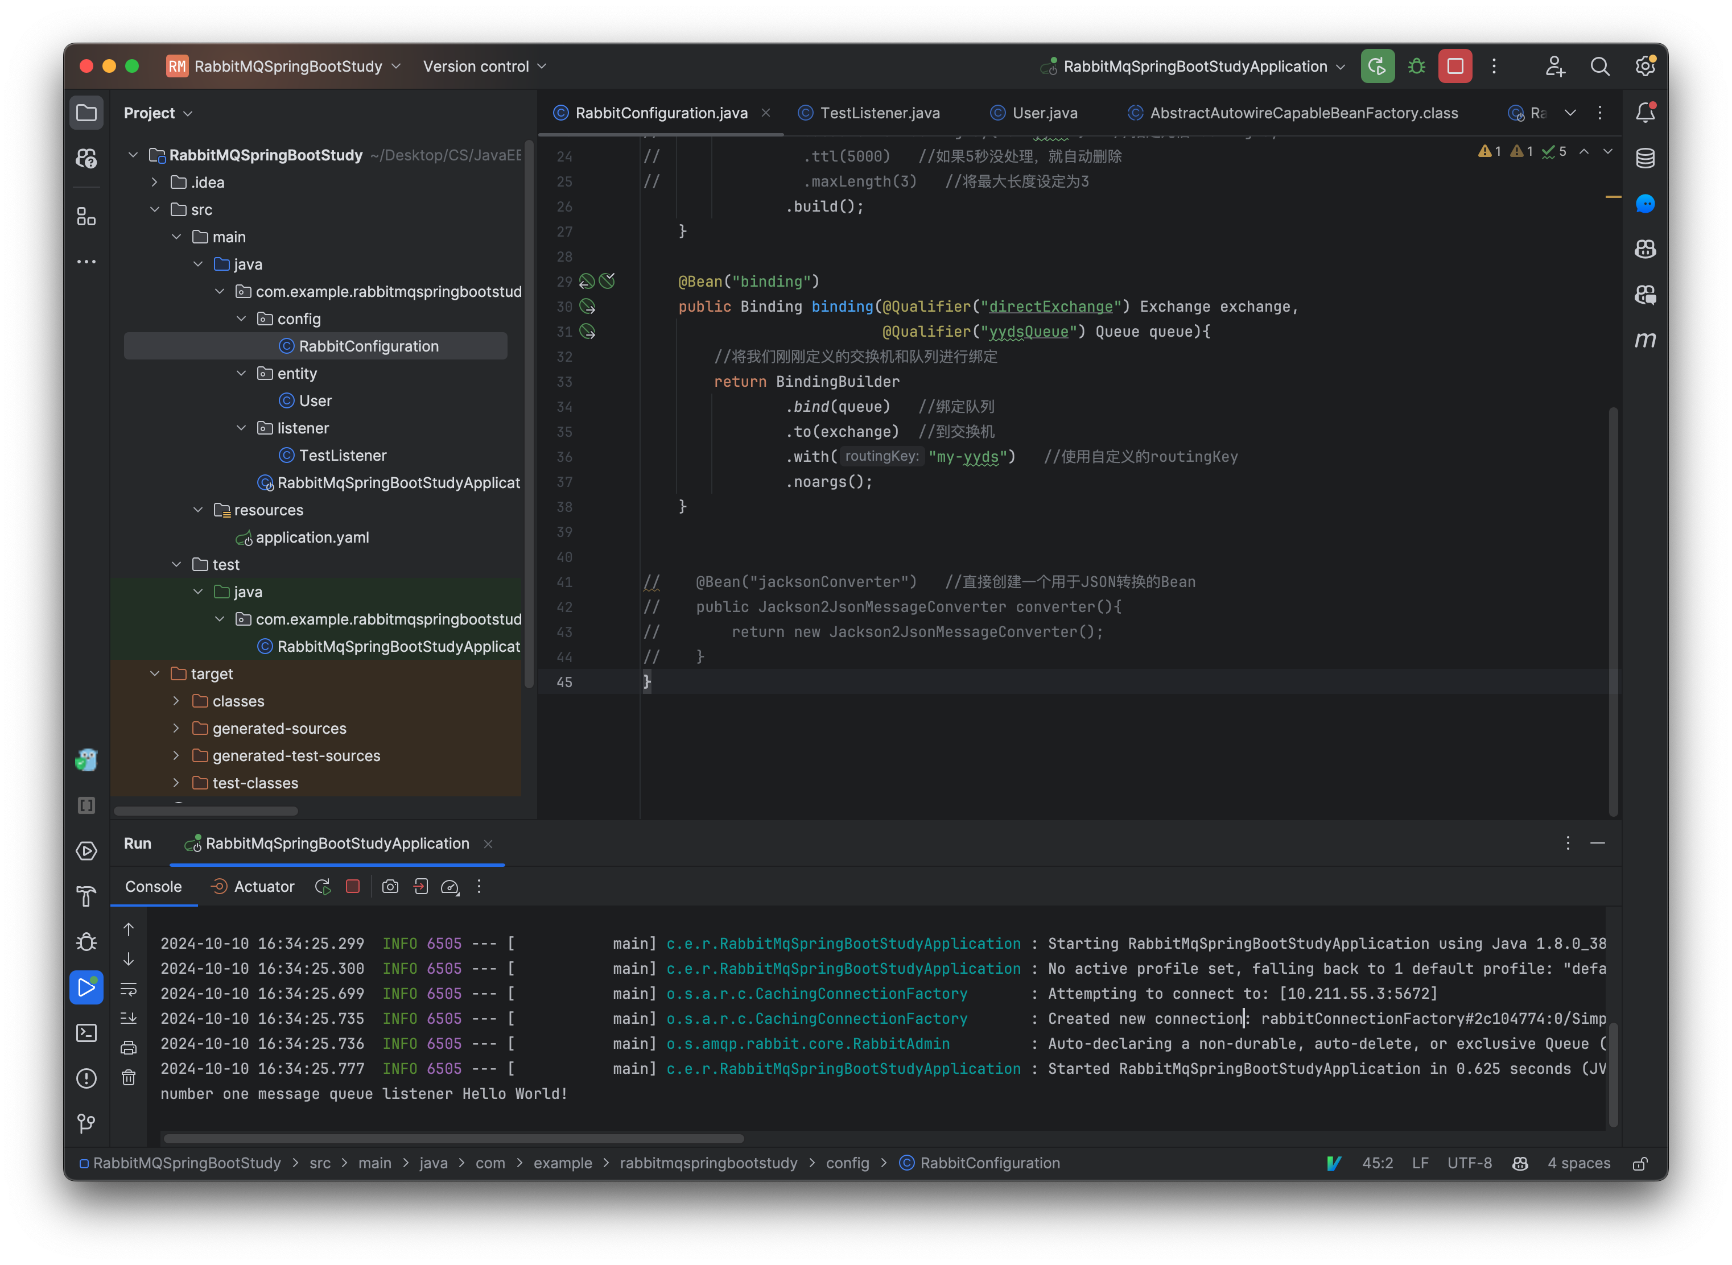1732x1265 pixels.
Task: Open the Maven tool window
Action: click(x=1645, y=340)
